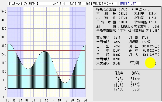The width and height of the screenshot is (162, 102).
Task: Click the 18 hour x-axis label
Action: [66, 100]
